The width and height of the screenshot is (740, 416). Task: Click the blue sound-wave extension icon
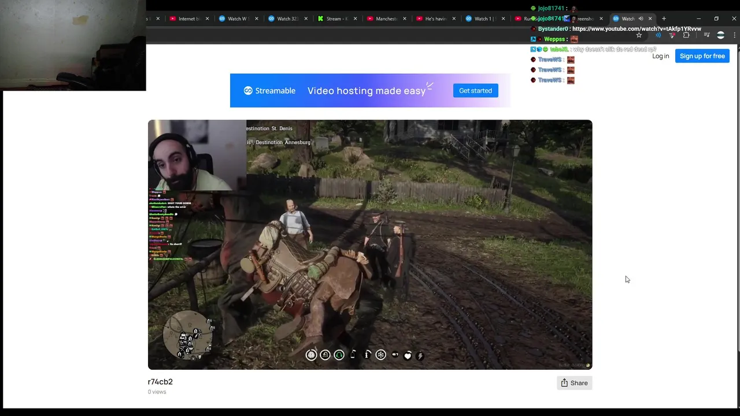(658, 35)
